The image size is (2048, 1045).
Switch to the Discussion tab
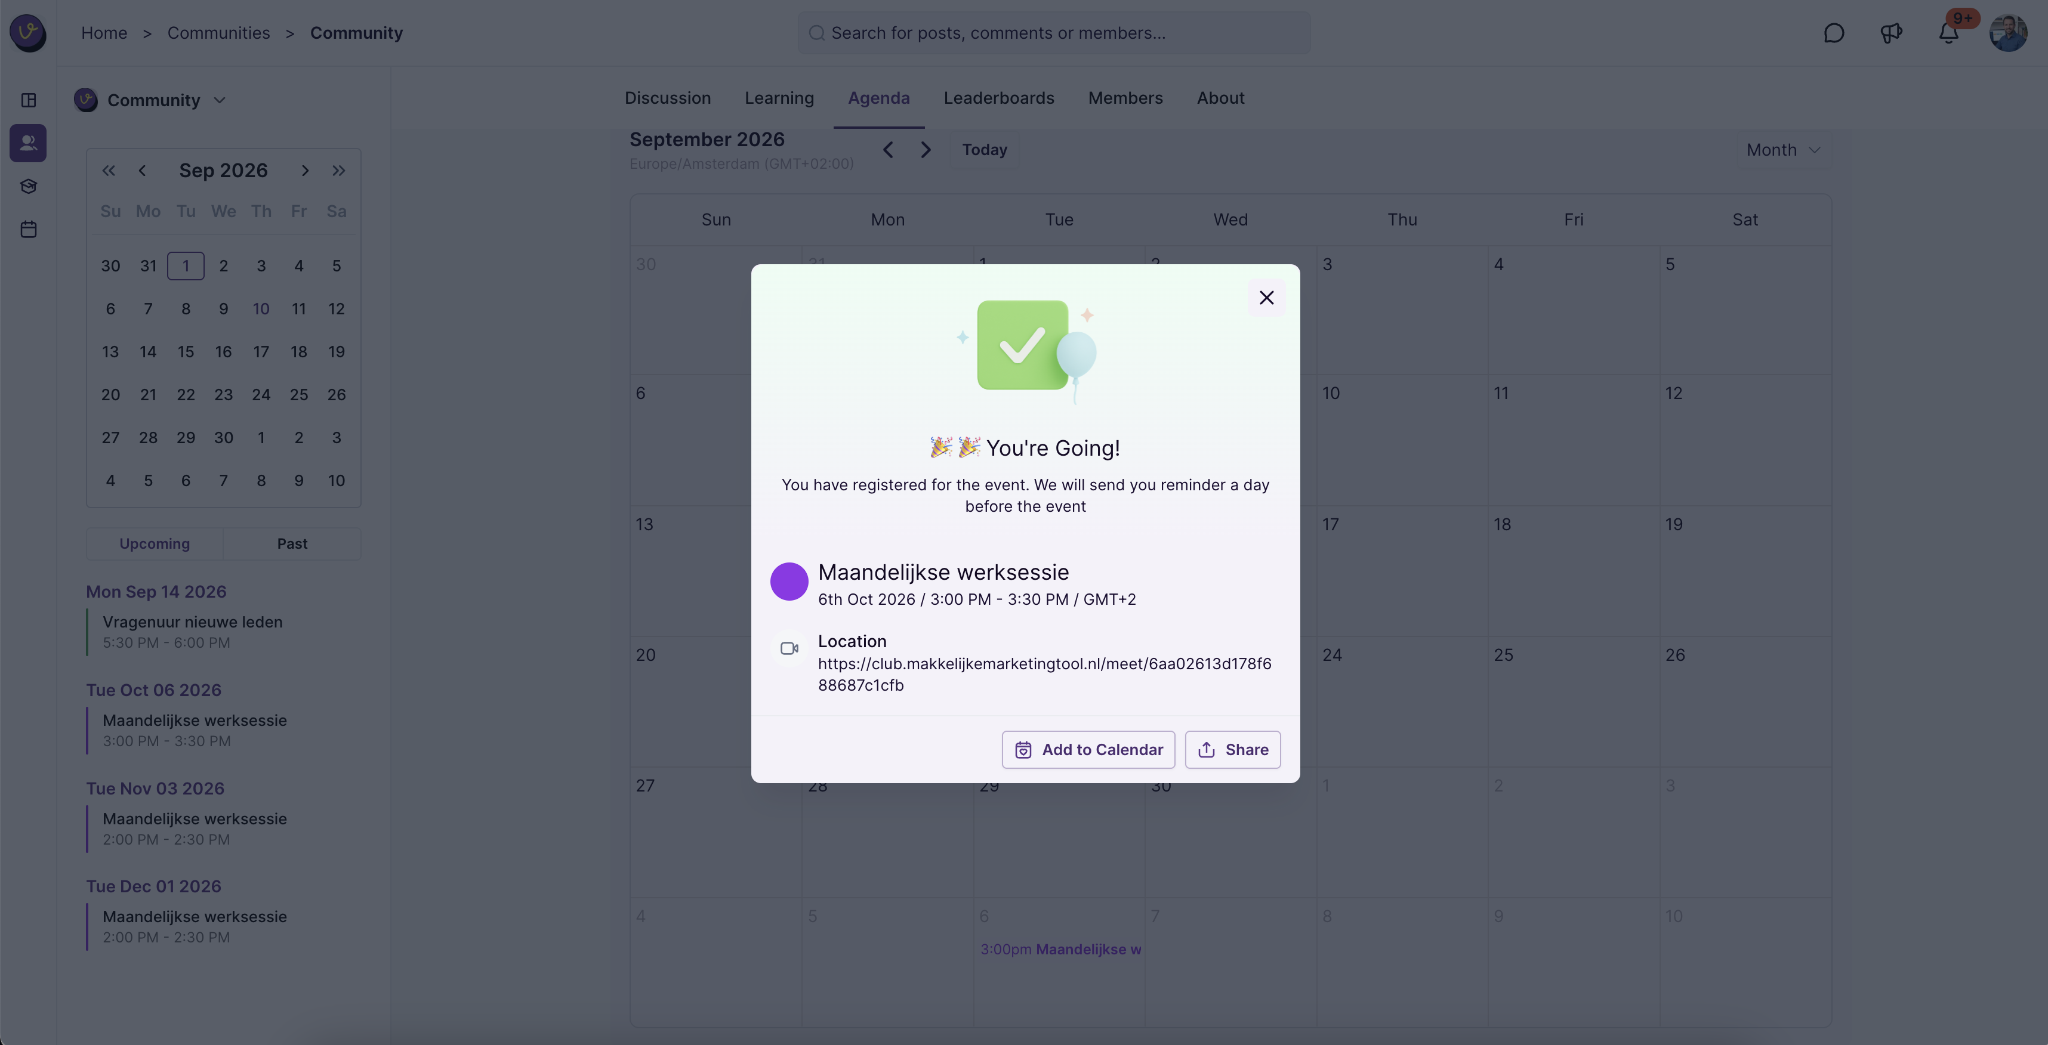[x=668, y=98]
